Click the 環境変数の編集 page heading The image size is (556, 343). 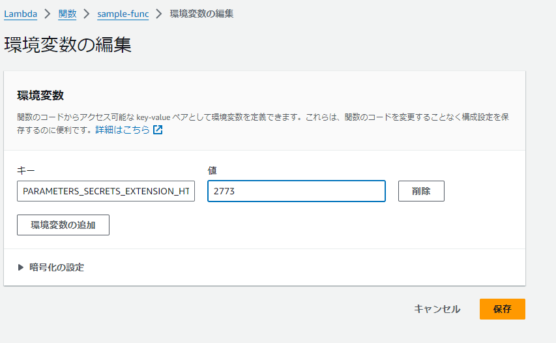[x=68, y=45]
